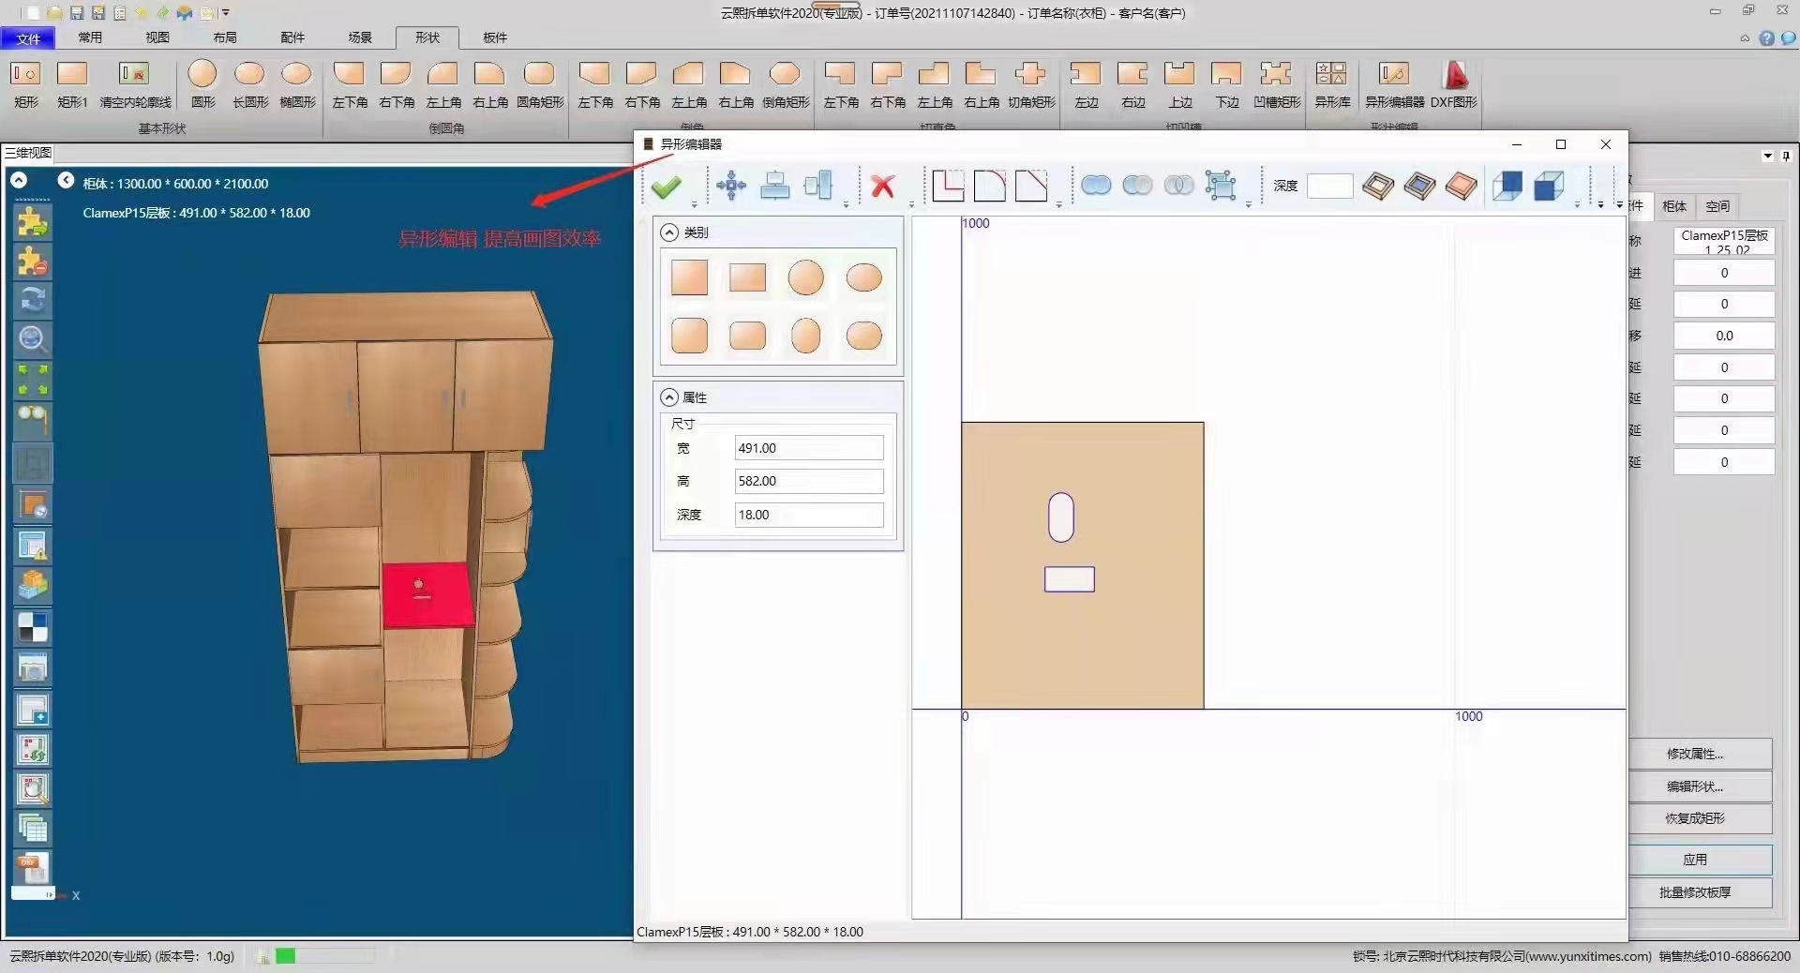This screenshot has width=1800, height=973.
Task: Switch to the 板件 ribbon tab
Action: coord(494,37)
